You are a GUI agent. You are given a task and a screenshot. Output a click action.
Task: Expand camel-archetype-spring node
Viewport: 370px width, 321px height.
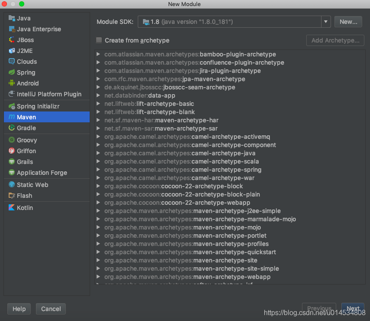(98, 170)
